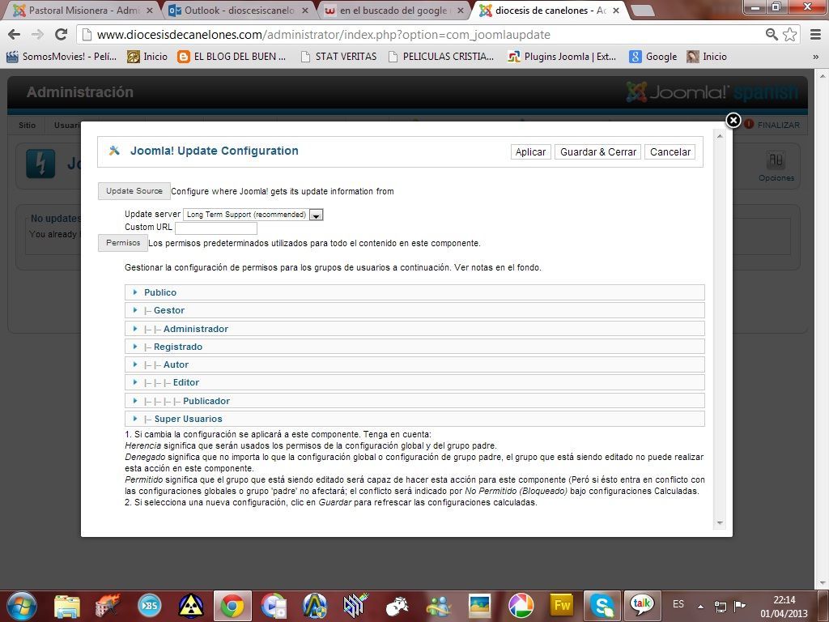This screenshot has height=622, width=829.
Task: Go back with browser back arrow
Action: coord(15,34)
